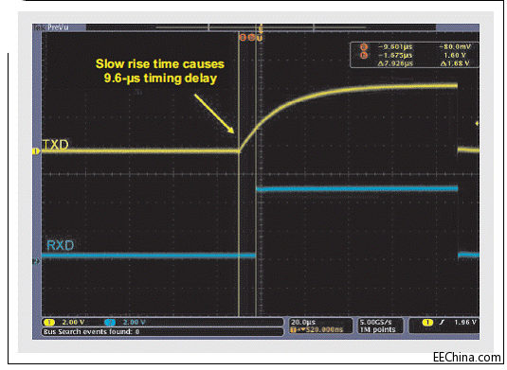The height and width of the screenshot is (370, 507).
Task: Click the cursor readout box showing Δ7.926µs
Action: pos(414,55)
